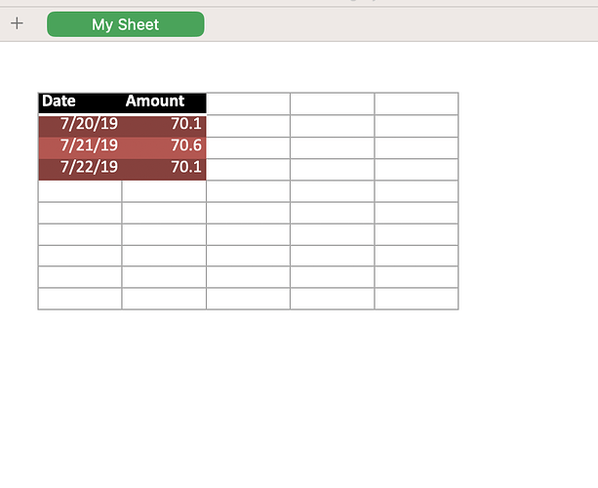Image resolution: width=598 pixels, height=488 pixels.
Task: Select the My Sheet tab
Action: tap(126, 24)
